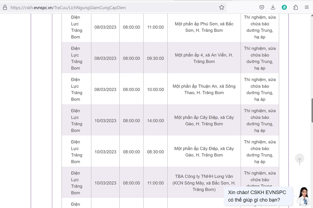Click the URL address field
Viewport: 313px width, 208px height.
pyautogui.click(x=114, y=8)
